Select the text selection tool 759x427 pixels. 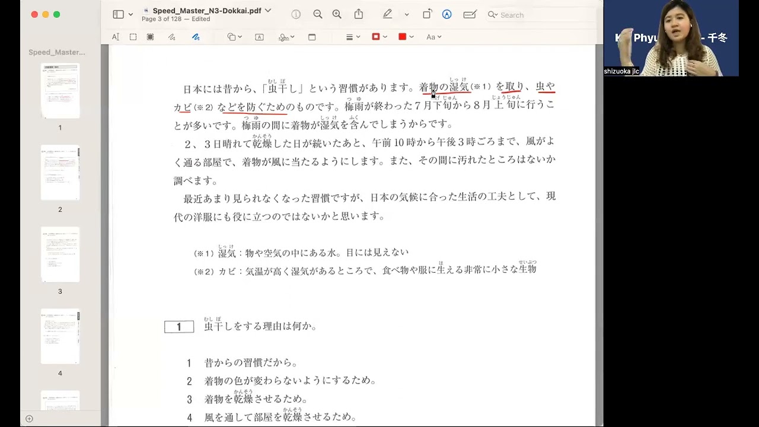point(116,37)
